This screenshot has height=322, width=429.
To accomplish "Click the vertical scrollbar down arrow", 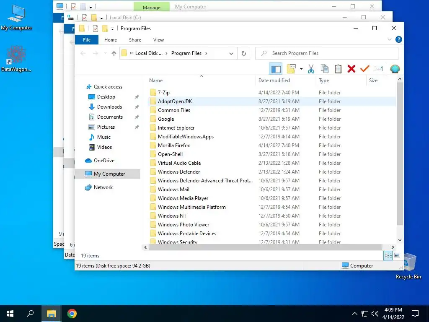I will [x=400, y=240].
